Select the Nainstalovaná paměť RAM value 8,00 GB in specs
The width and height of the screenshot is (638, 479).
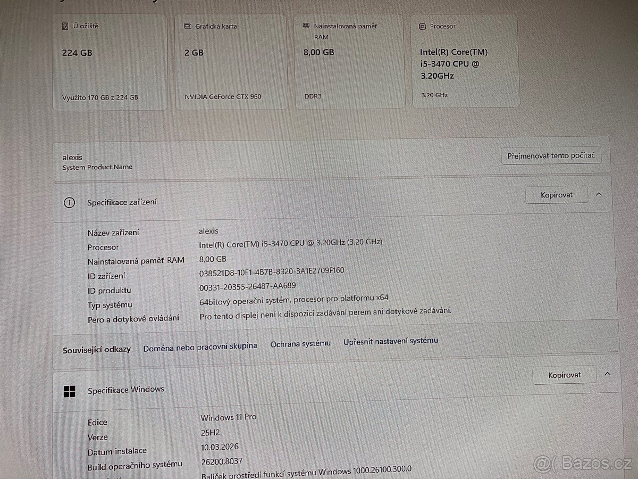pyautogui.click(x=213, y=259)
